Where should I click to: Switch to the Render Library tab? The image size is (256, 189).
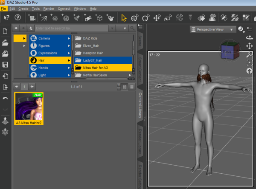[x=140, y=141]
